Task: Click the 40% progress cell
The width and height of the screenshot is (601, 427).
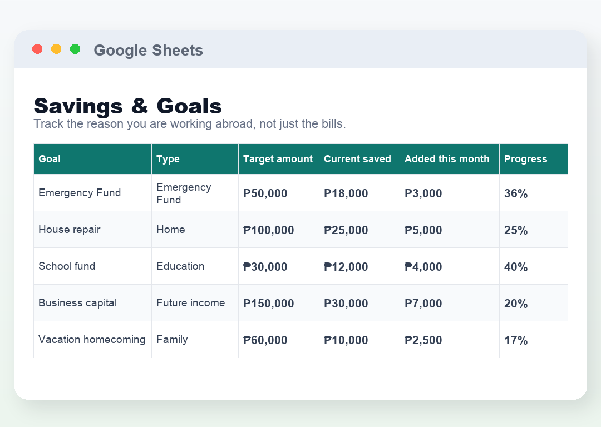Action: point(534,266)
